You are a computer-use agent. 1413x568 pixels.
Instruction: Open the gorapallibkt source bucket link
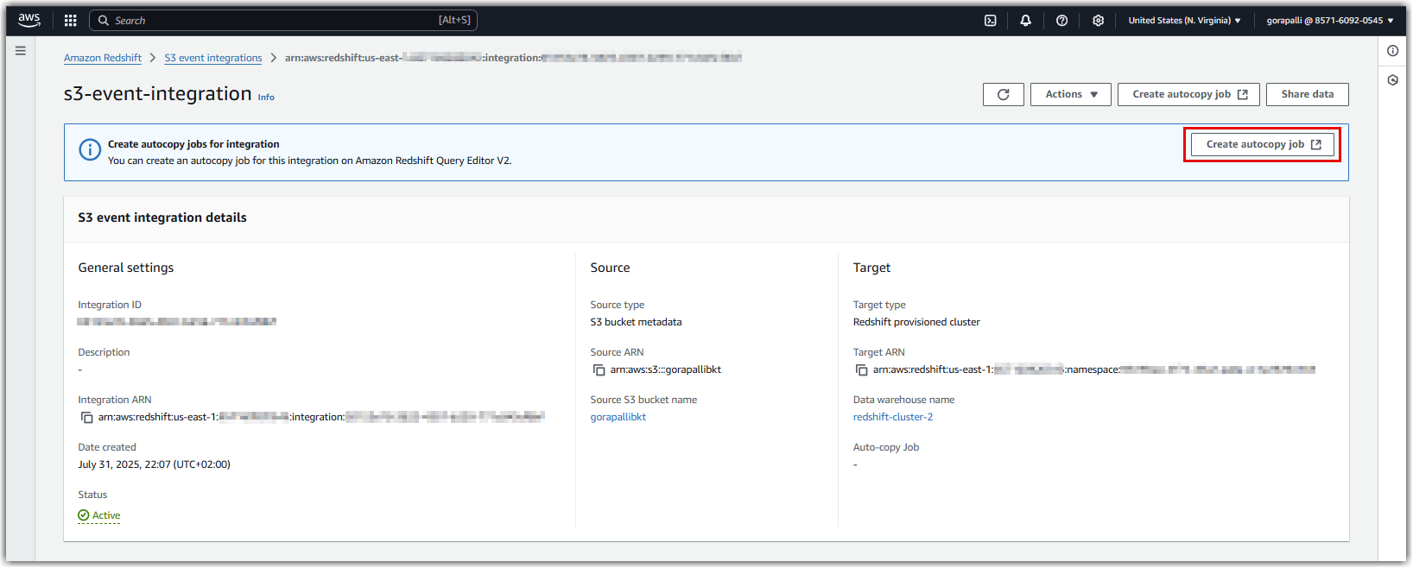point(618,417)
